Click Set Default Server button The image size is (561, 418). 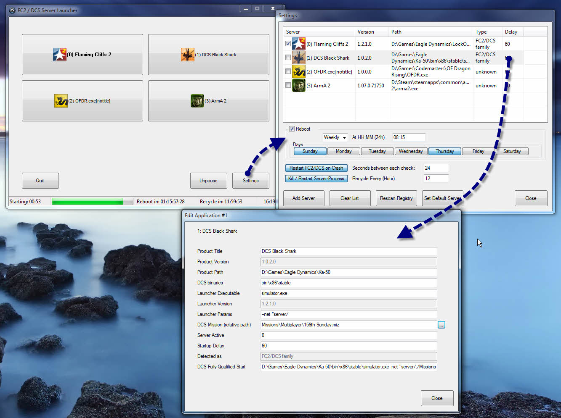click(x=443, y=198)
